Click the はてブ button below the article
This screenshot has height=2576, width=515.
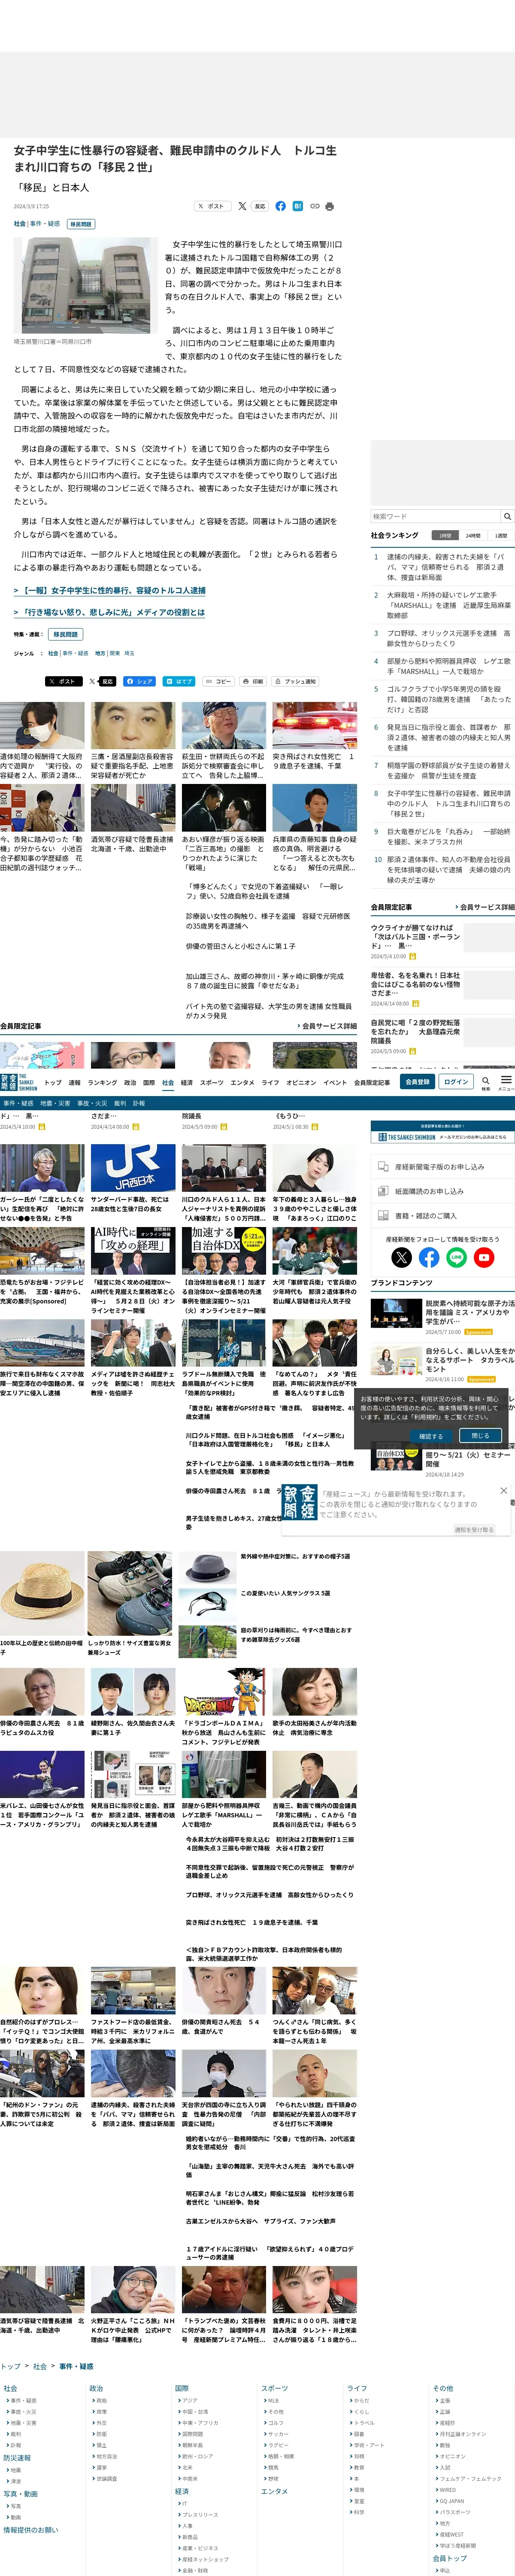point(180,681)
